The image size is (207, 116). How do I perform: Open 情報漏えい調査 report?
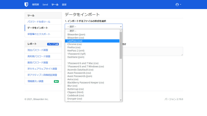[x=43, y=81]
